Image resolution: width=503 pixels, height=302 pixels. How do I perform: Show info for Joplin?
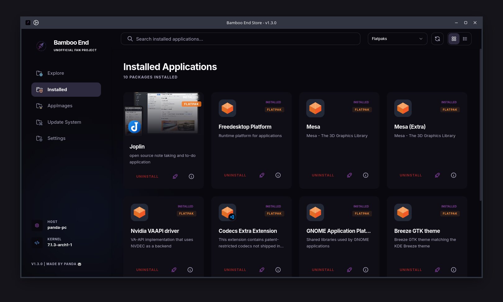pyautogui.click(x=191, y=176)
